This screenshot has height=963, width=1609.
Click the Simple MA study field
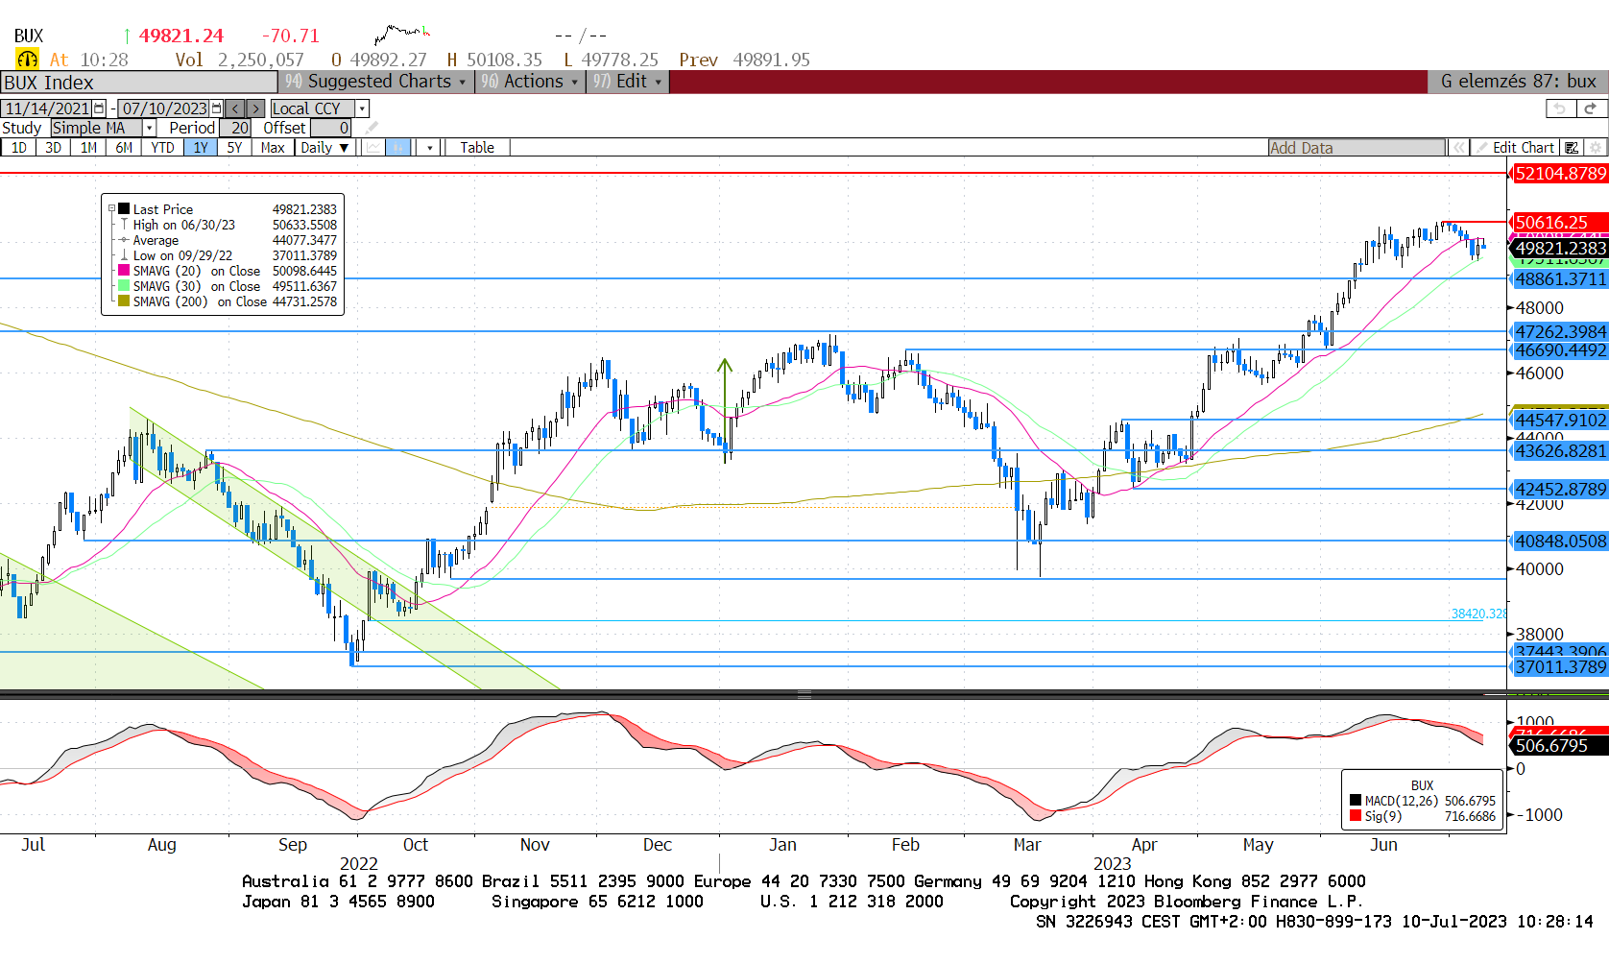click(x=97, y=128)
